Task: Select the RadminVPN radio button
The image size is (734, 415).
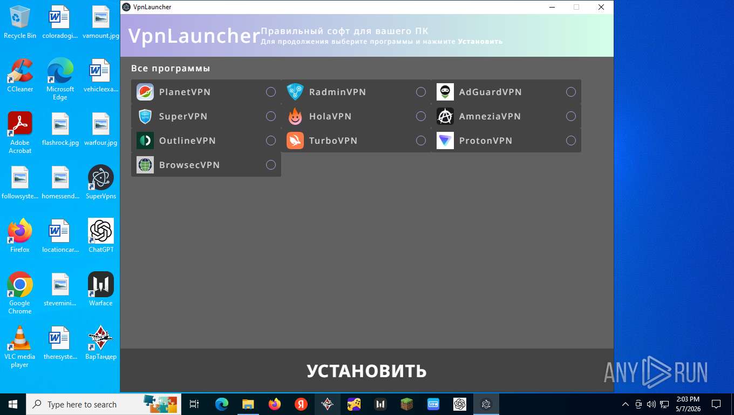Action: tap(421, 92)
